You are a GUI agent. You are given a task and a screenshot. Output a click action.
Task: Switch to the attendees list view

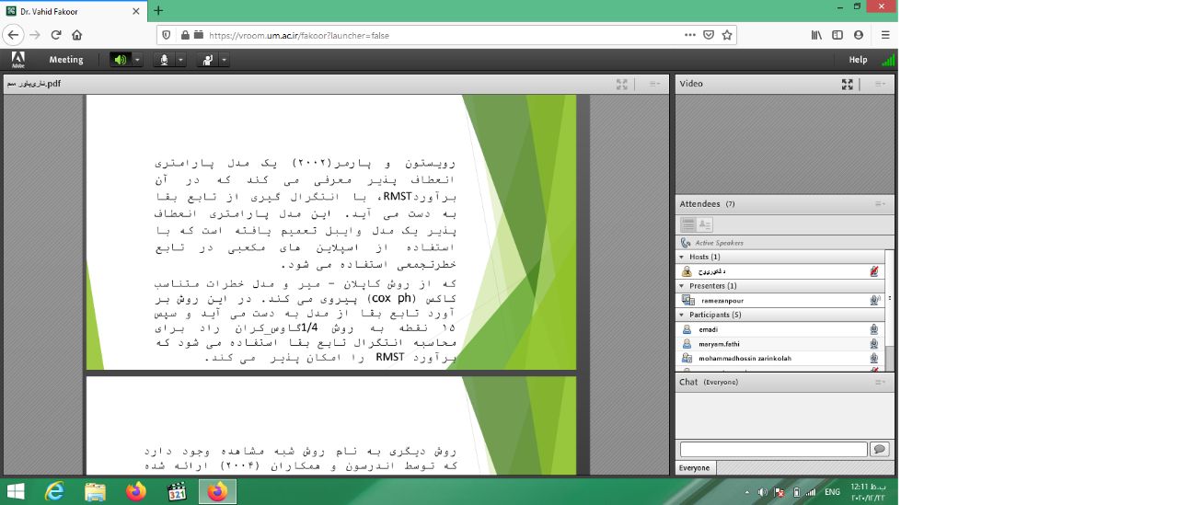tap(687, 224)
